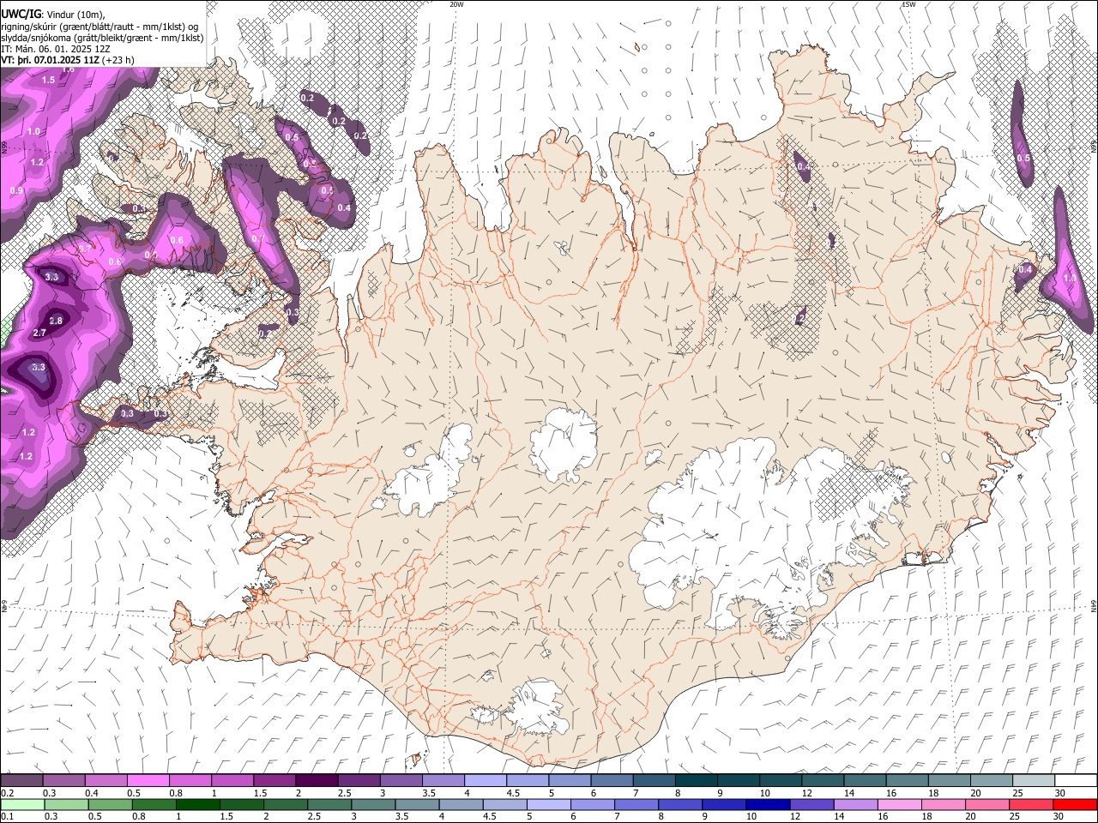Top legend row: click swatch between 0.2 and 0.3
This screenshot has height=823, width=1098.
click(x=21, y=780)
